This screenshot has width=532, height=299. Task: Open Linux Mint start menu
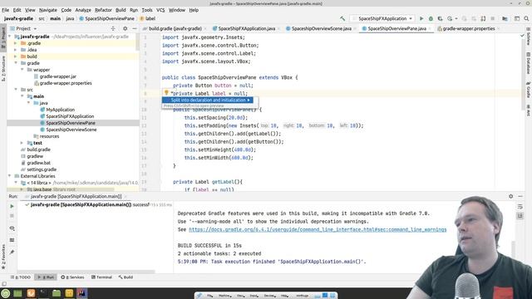tap(6, 293)
